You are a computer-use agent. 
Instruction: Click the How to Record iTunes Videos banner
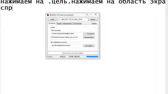point(73,53)
